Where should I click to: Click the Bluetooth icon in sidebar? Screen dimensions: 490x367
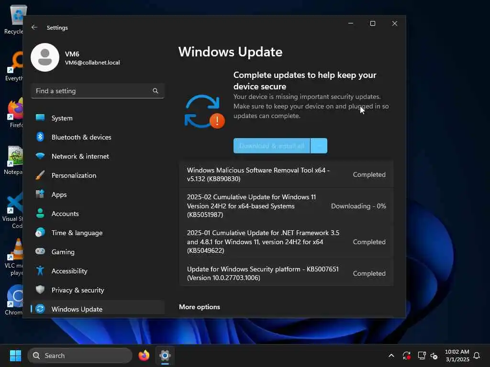[x=40, y=137]
